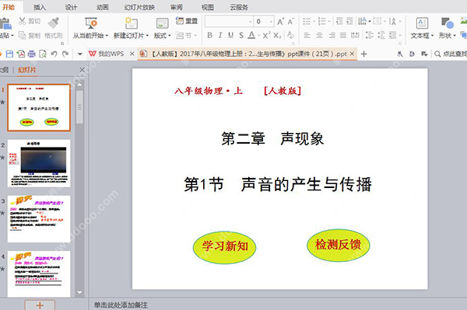The image size is (467, 310).
Task: Open the Layout (版式) dropdown arrow
Action: pos(170,36)
